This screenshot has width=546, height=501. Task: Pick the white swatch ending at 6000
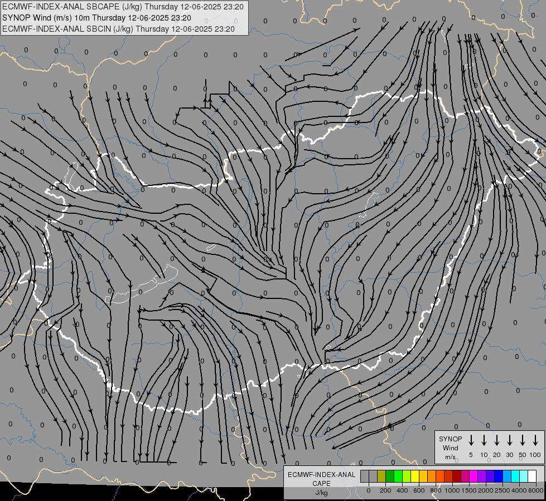(532, 476)
